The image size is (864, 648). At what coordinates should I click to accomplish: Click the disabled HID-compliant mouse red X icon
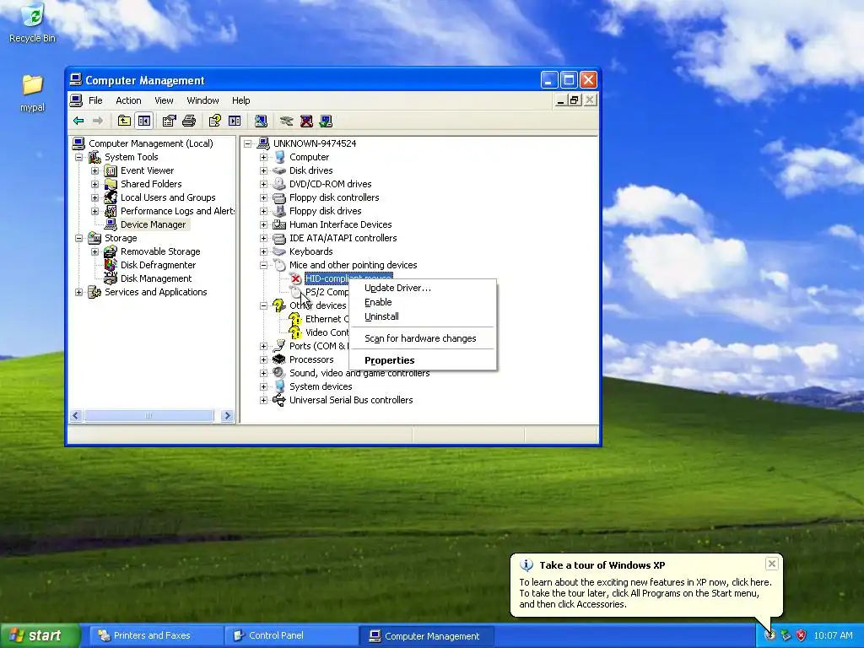[x=295, y=278]
